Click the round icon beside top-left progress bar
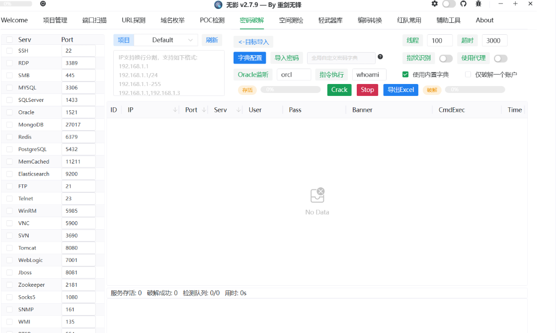 coord(43,3)
